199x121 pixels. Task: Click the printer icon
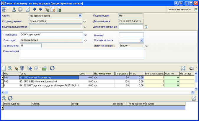point(192,68)
